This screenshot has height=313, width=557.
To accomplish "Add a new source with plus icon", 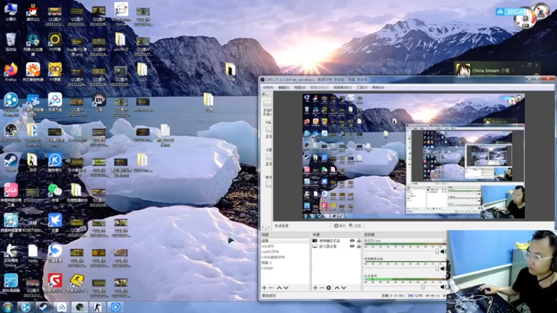I will (315, 287).
